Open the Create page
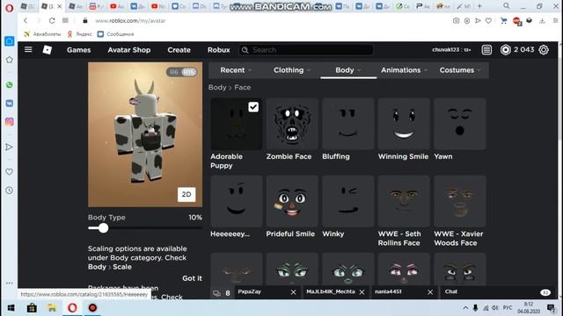Screen dimensions: 563x316 [x=179, y=50]
